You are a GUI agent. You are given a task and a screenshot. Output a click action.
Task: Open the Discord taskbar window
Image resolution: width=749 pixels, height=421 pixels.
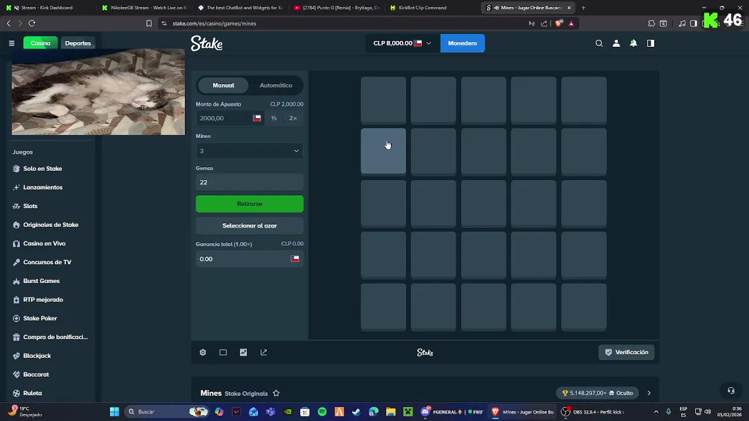click(452, 412)
